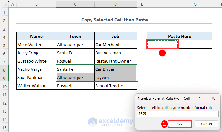Screen dimensions: 222x132
Task: Click the fill handle of the selection
Action: point(137,81)
